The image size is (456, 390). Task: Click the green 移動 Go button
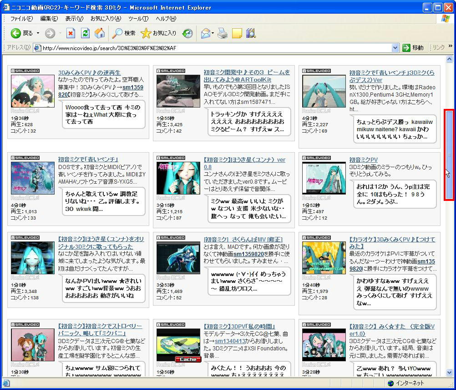413,48
